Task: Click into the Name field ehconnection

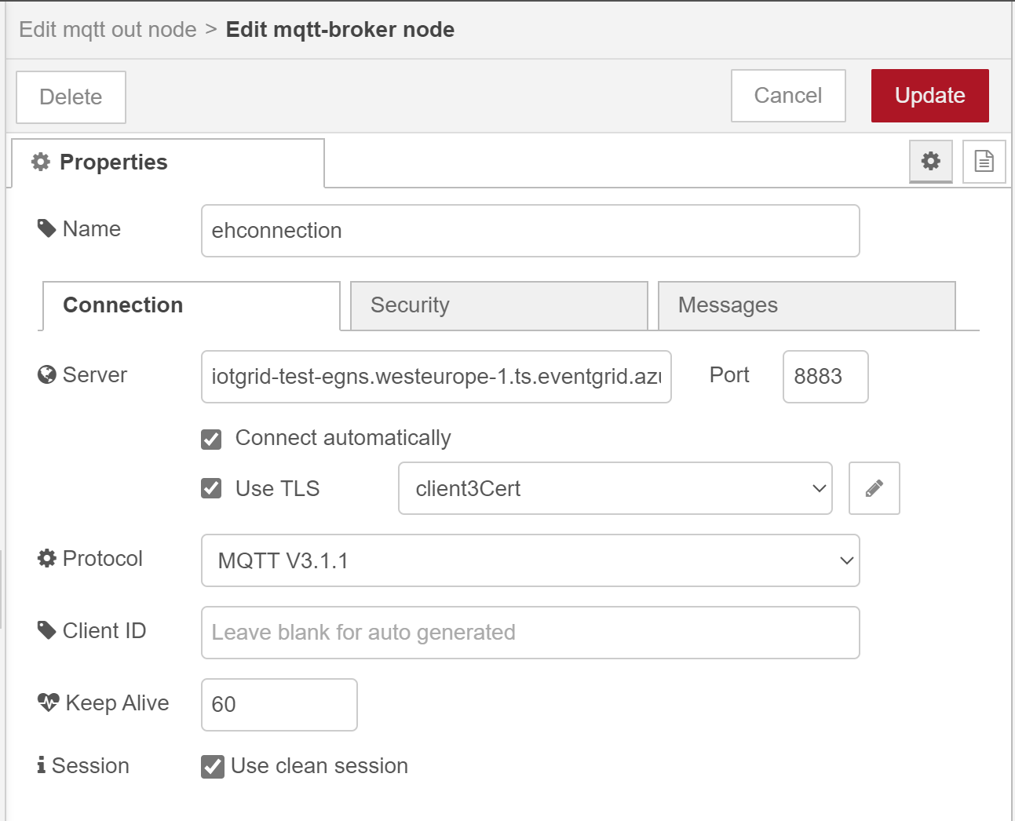Action: point(530,231)
